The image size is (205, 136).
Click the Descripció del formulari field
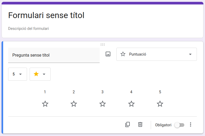(29, 28)
